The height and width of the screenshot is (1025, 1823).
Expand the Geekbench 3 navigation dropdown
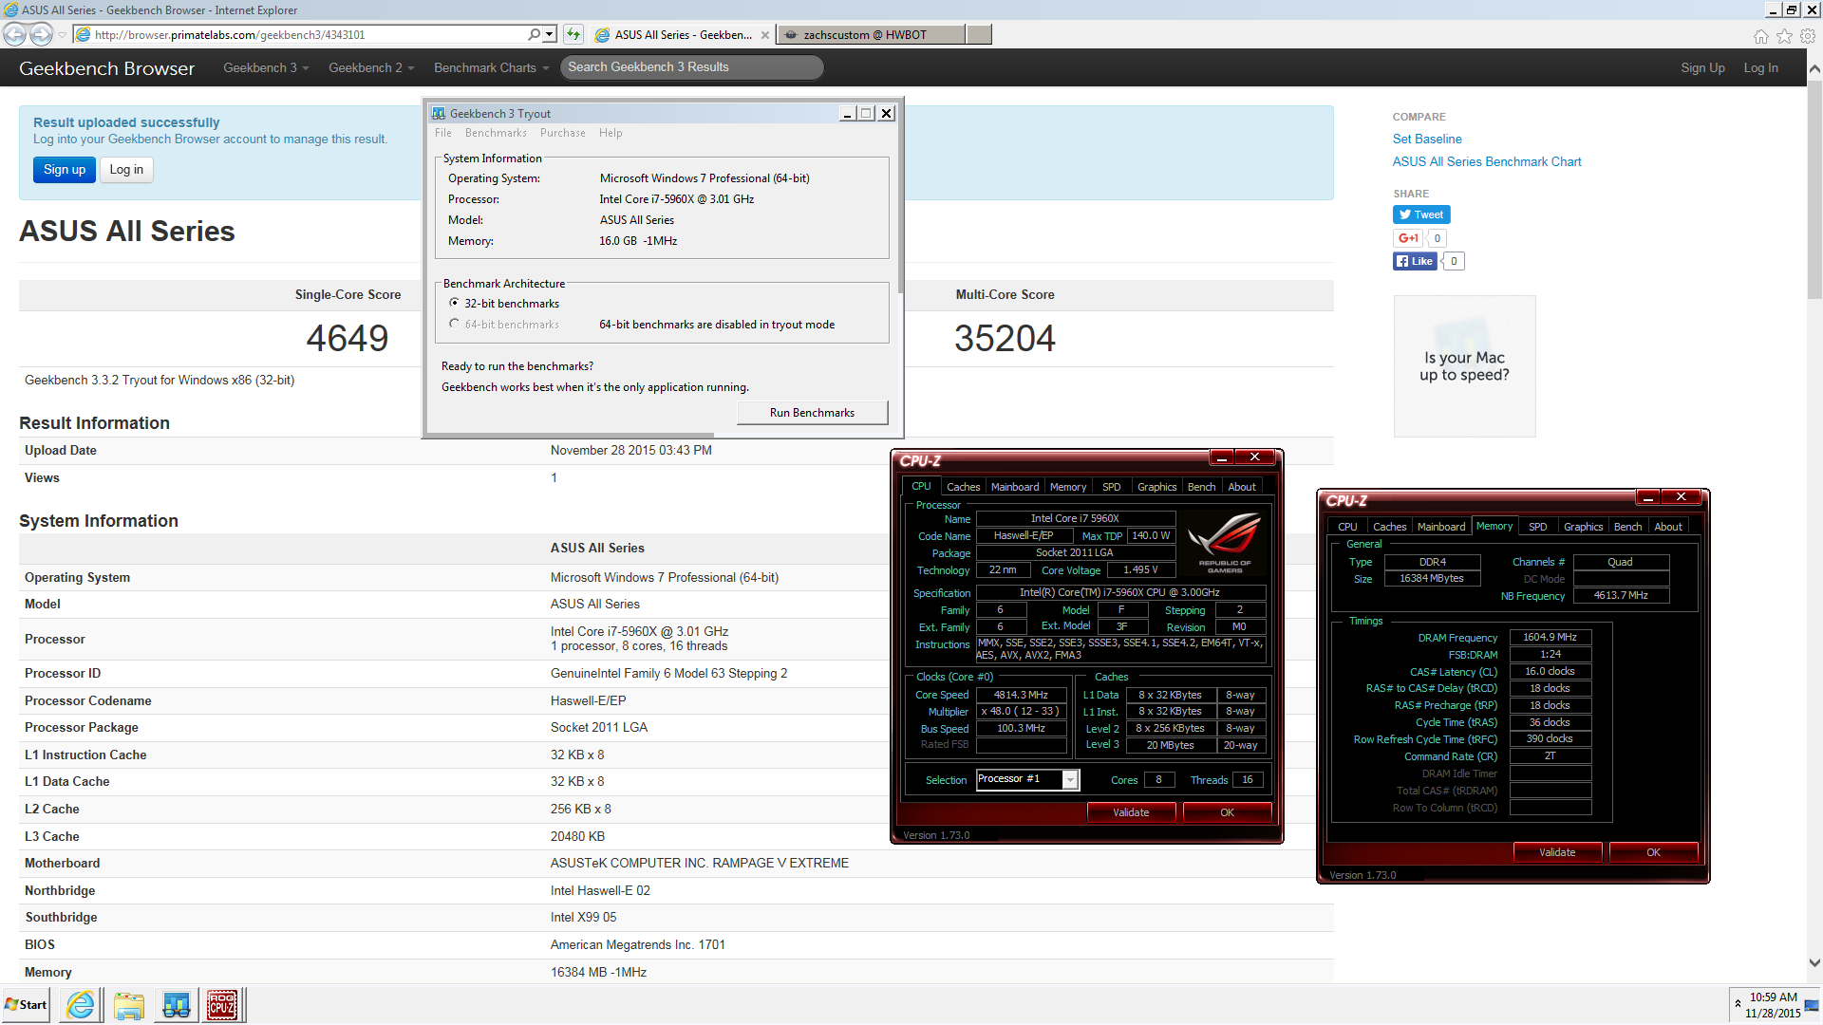pyautogui.click(x=266, y=68)
